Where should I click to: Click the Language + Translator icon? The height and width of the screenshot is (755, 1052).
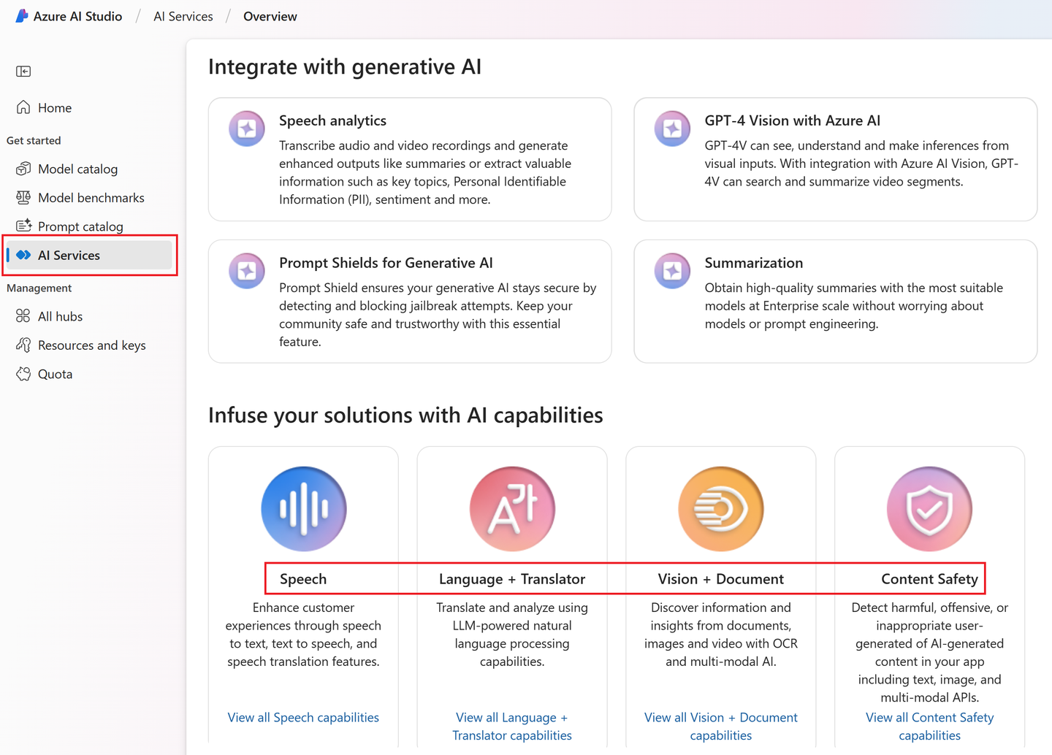click(x=511, y=508)
